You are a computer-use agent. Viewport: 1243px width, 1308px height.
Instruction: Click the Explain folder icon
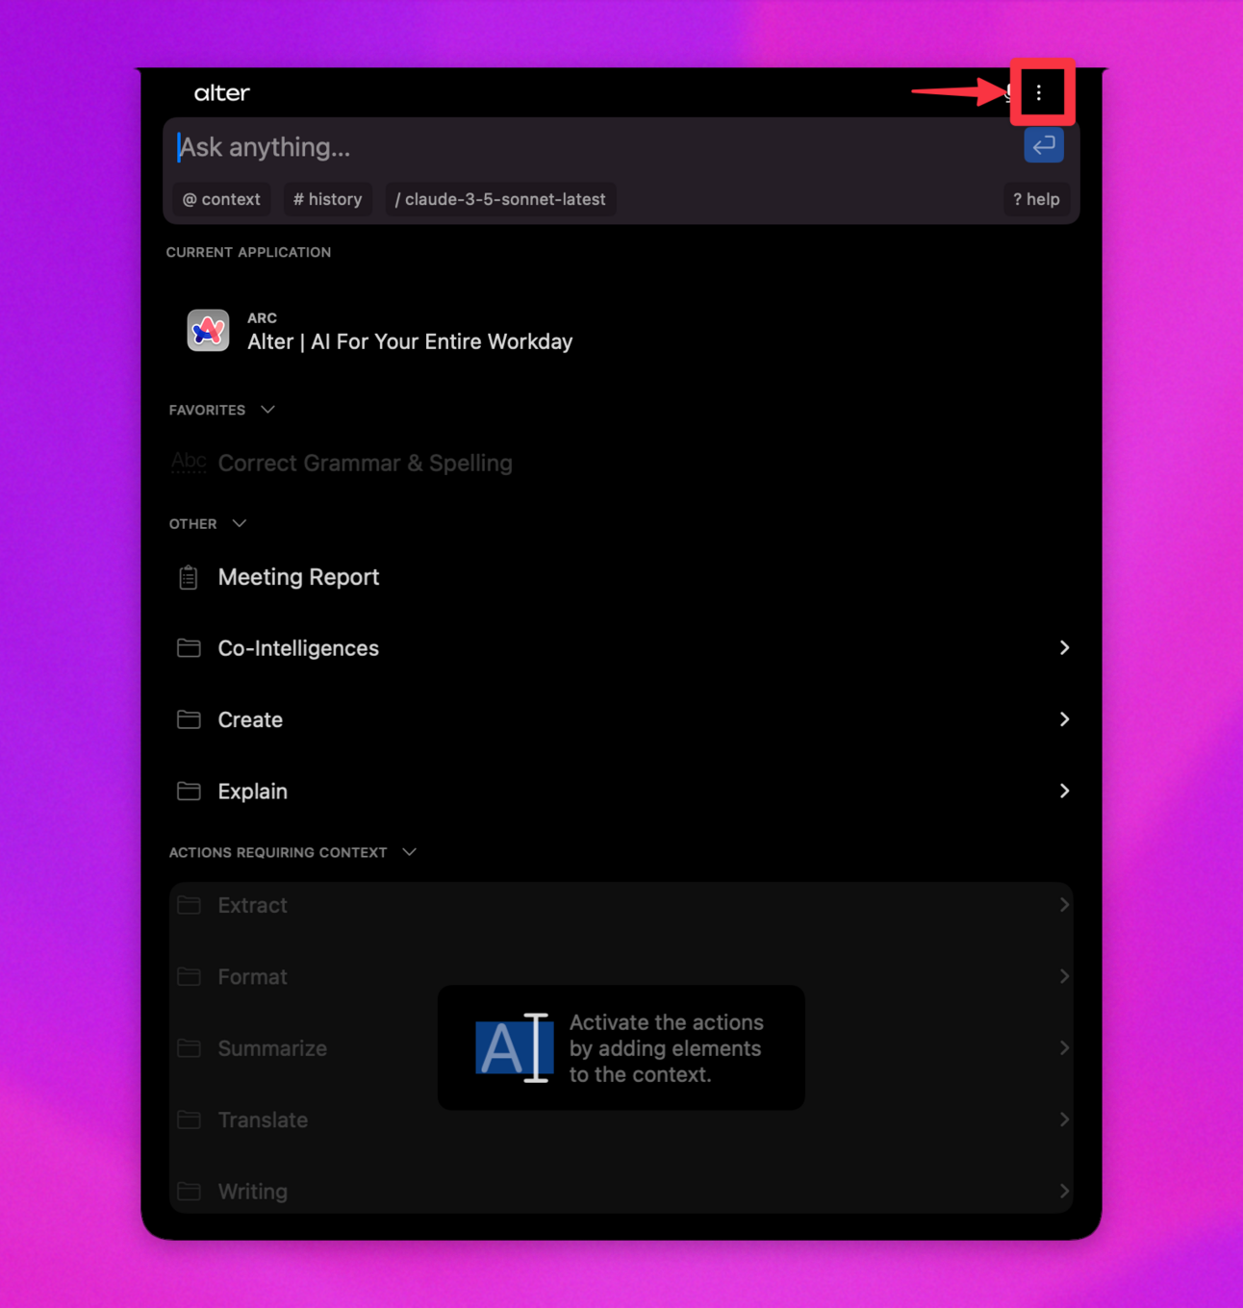tap(189, 791)
